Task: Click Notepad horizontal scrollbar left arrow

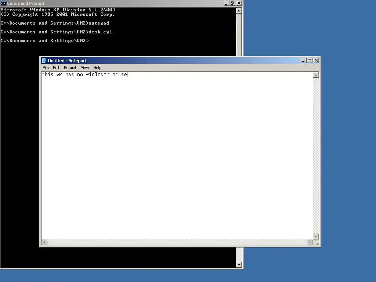Action: tap(44, 242)
